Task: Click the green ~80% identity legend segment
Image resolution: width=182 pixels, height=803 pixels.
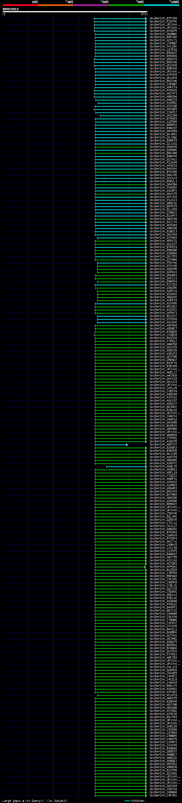Action: coord(126,5)
